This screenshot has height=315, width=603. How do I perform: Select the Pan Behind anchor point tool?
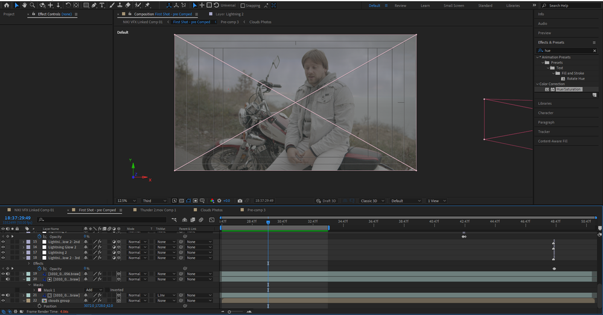pyautogui.click(x=77, y=5)
